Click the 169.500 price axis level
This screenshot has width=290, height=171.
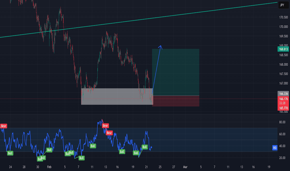283,36
